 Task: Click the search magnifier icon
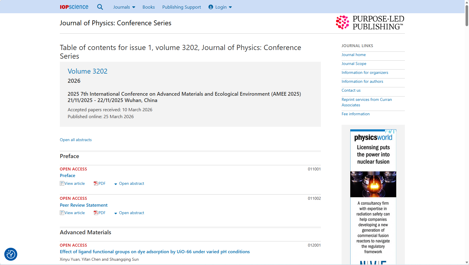tap(100, 7)
